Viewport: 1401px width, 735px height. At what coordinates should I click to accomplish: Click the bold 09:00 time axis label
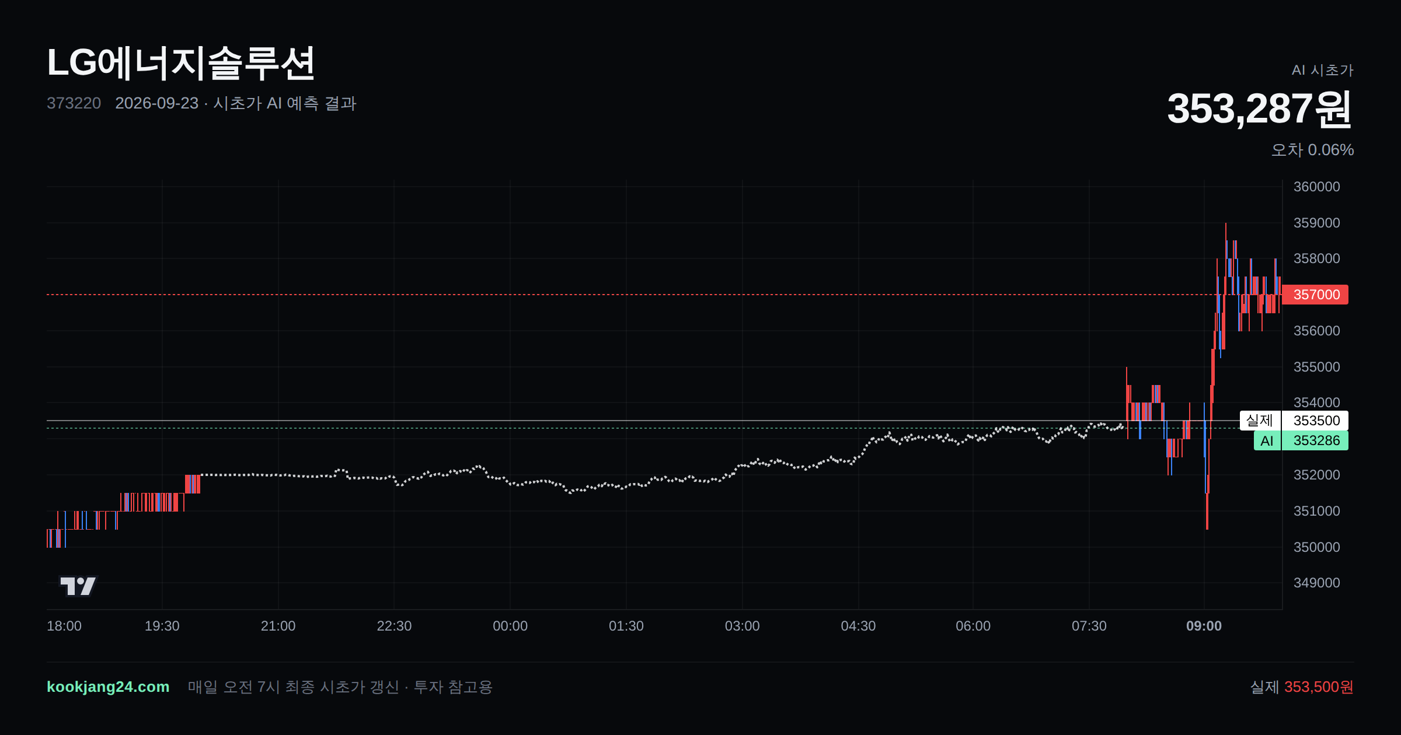pyautogui.click(x=1204, y=626)
